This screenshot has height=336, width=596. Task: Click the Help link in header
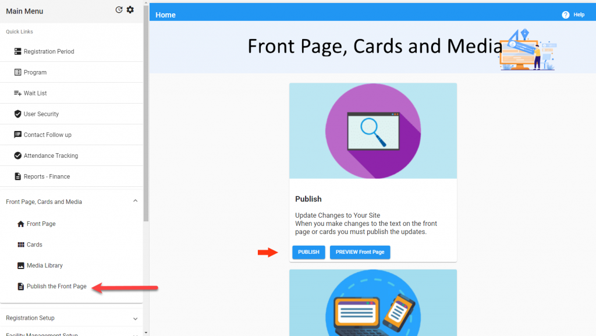(x=579, y=15)
